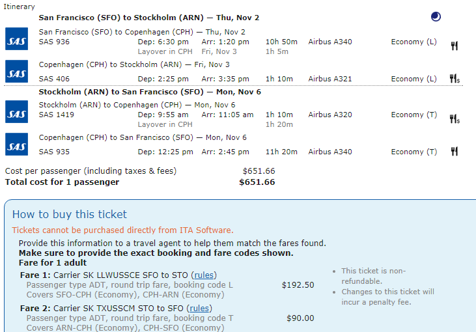
Task: Click the meal icon on SAS 935 row
Action: [x=454, y=151]
